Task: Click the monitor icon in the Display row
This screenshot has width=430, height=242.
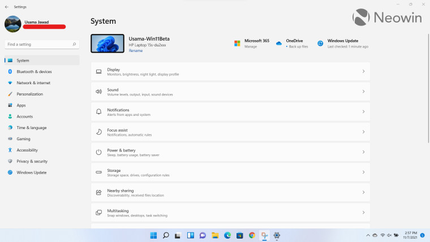Action: (x=98, y=72)
